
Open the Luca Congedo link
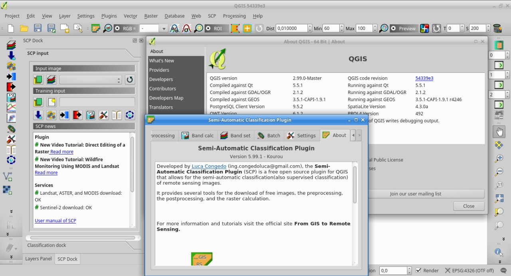pos(209,166)
